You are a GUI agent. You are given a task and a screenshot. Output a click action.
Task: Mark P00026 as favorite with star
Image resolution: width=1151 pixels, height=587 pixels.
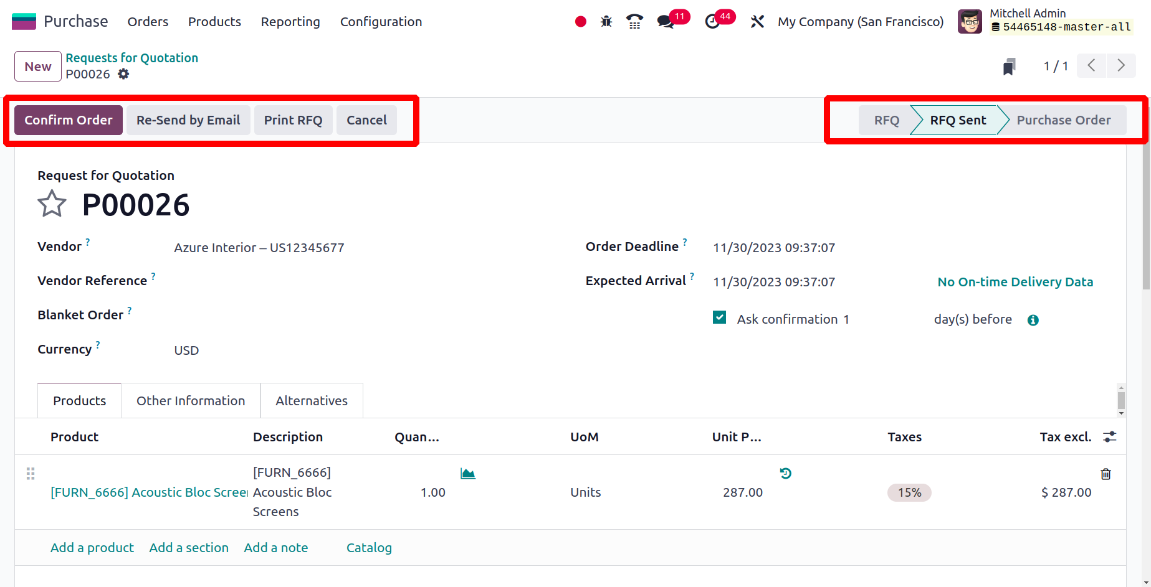pyautogui.click(x=52, y=204)
